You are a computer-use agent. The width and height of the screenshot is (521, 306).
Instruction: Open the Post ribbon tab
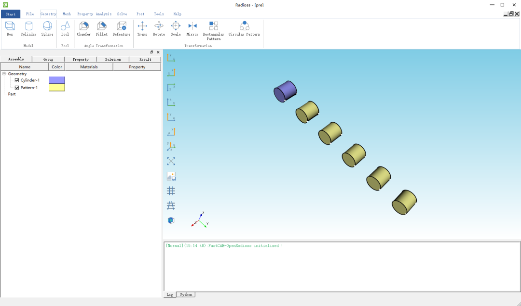click(140, 14)
